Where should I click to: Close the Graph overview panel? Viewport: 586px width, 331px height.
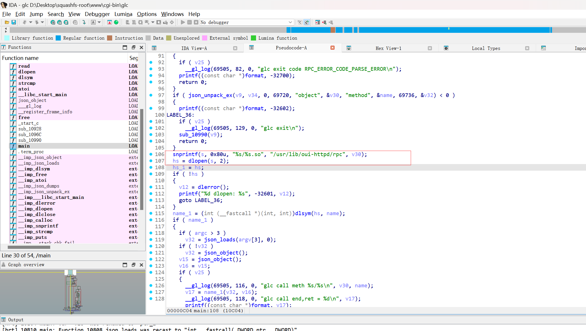tap(141, 265)
